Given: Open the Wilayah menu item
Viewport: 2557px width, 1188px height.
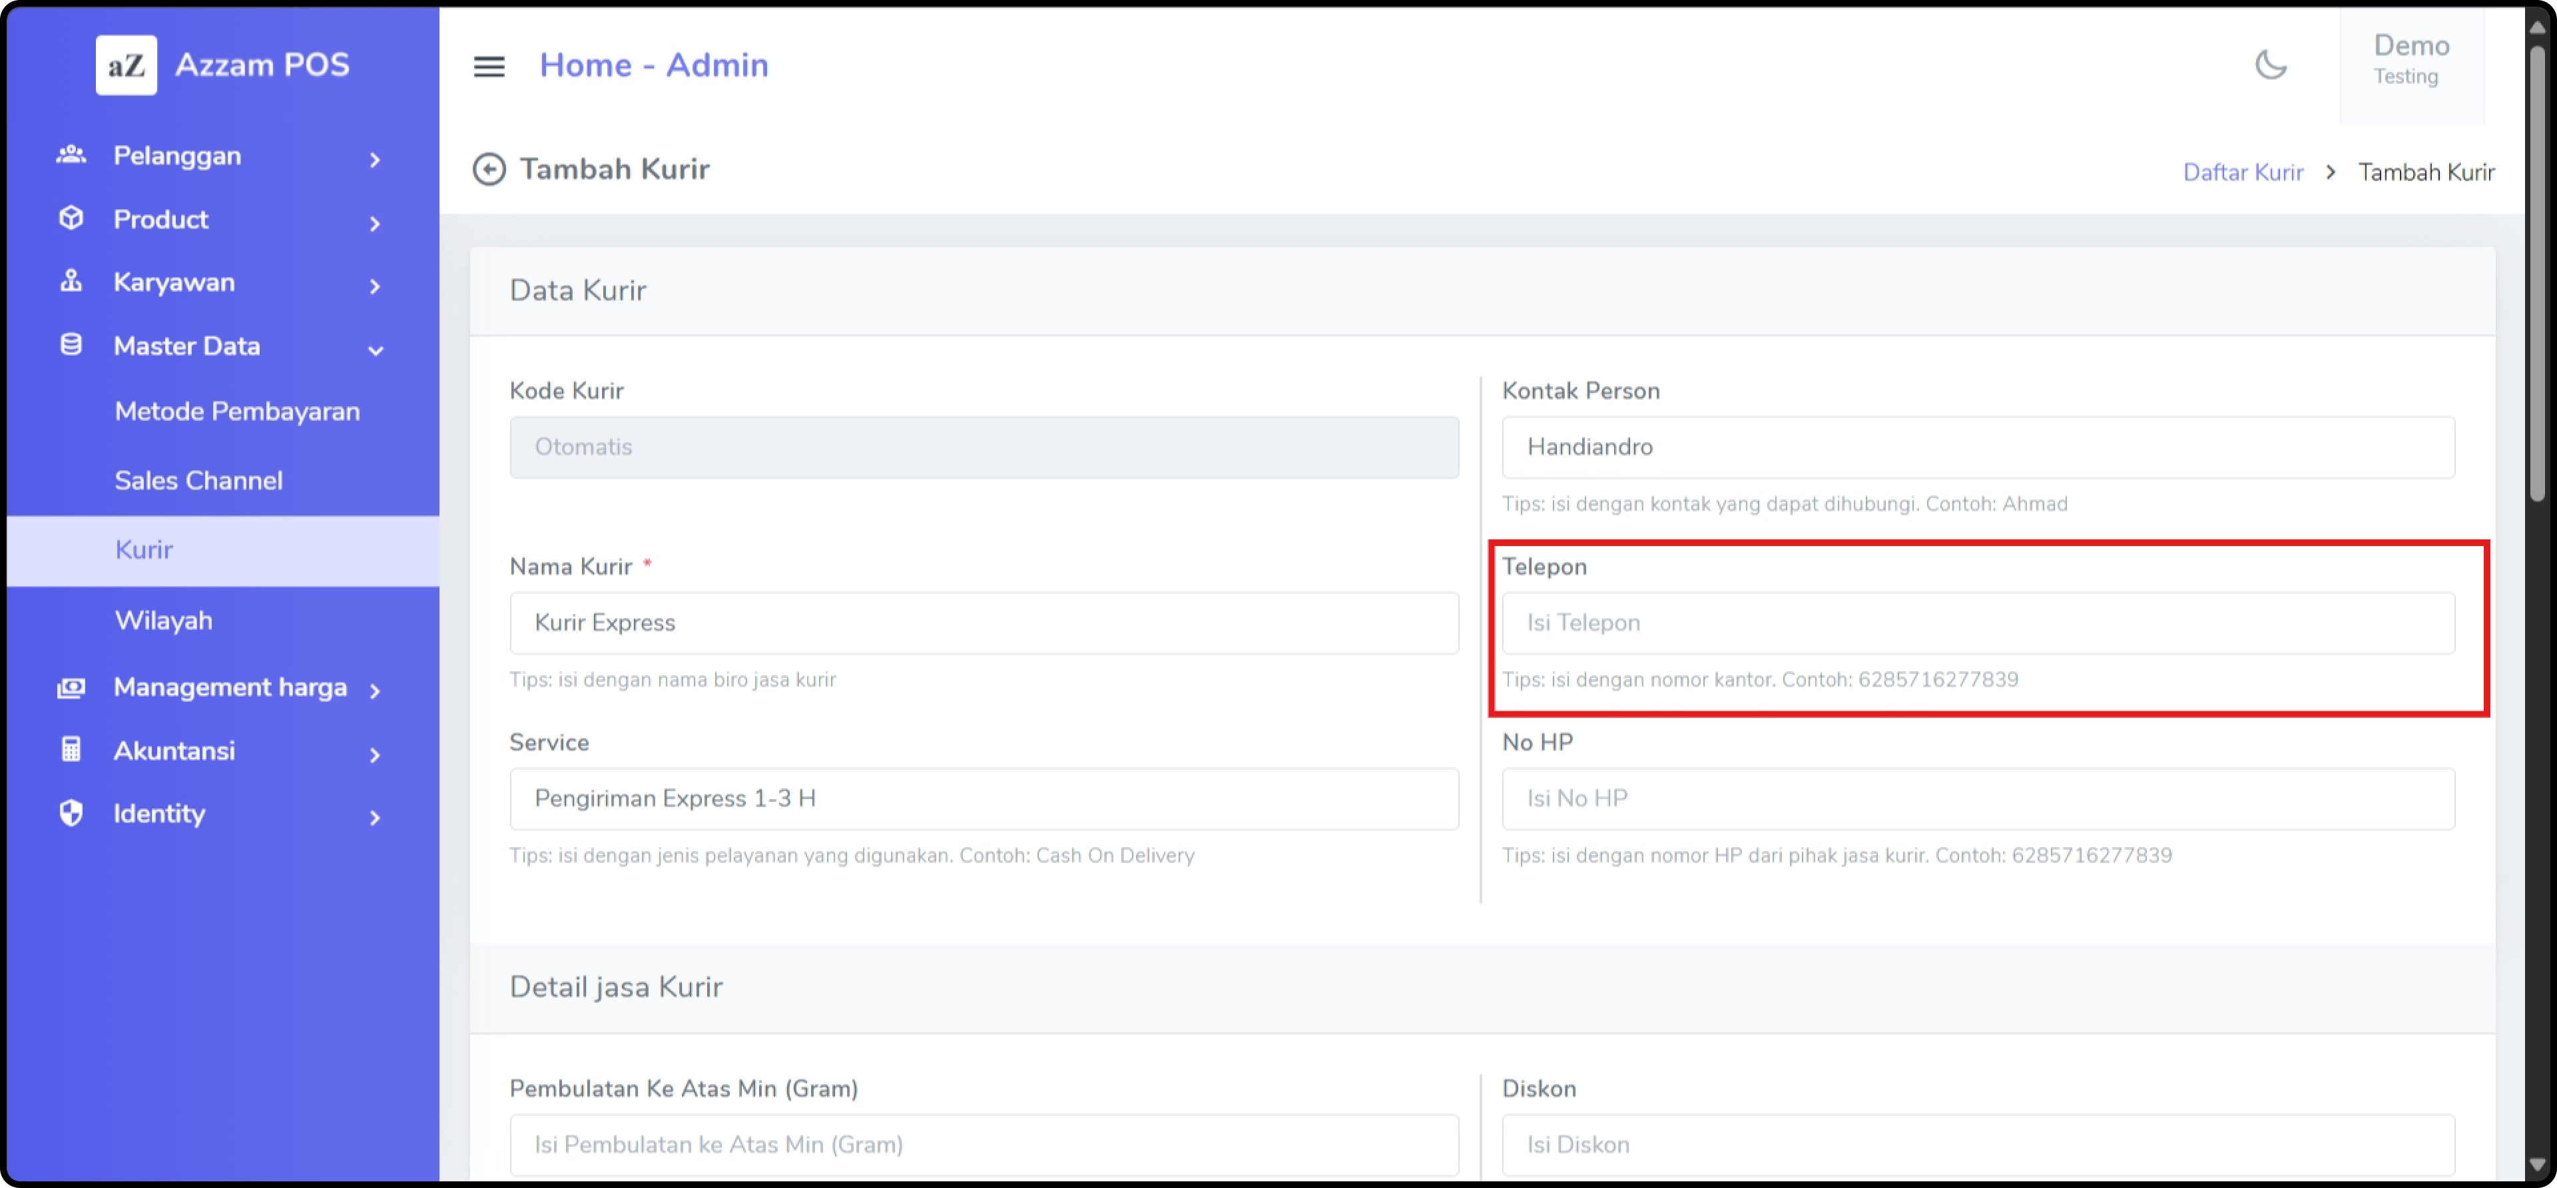Looking at the screenshot, I should tap(164, 621).
